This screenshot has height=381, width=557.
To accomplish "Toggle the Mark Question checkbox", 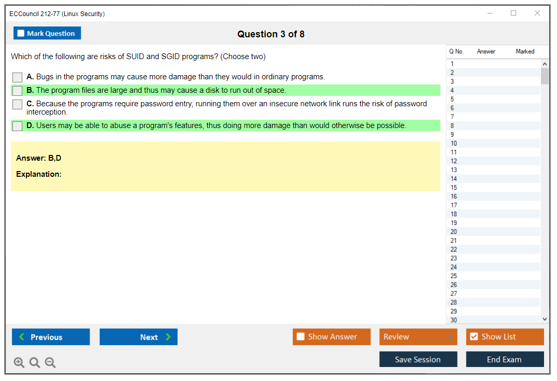I will [21, 33].
